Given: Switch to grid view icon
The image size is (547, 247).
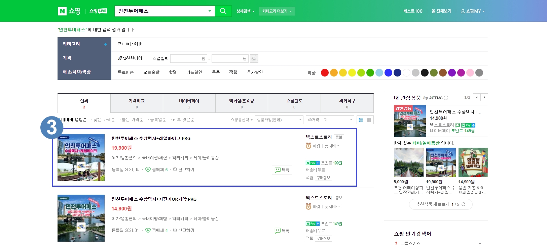Looking at the screenshot, I should [x=369, y=120].
